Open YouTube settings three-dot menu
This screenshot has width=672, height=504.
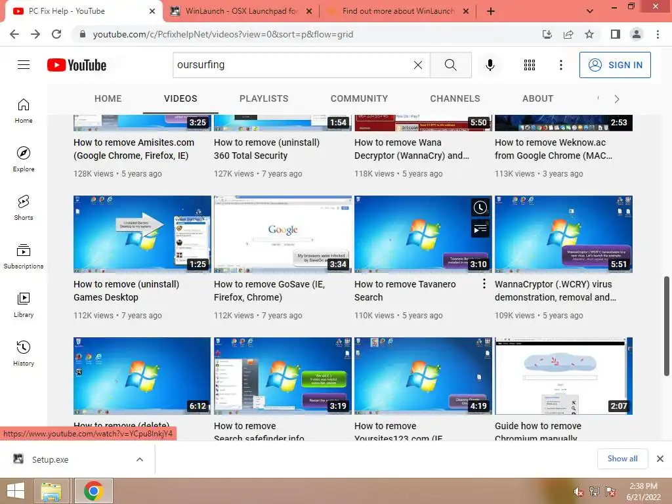point(560,65)
